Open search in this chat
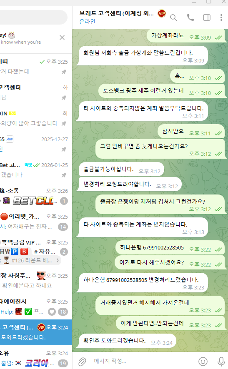This screenshot has width=228, height=369. (x=173, y=17)
